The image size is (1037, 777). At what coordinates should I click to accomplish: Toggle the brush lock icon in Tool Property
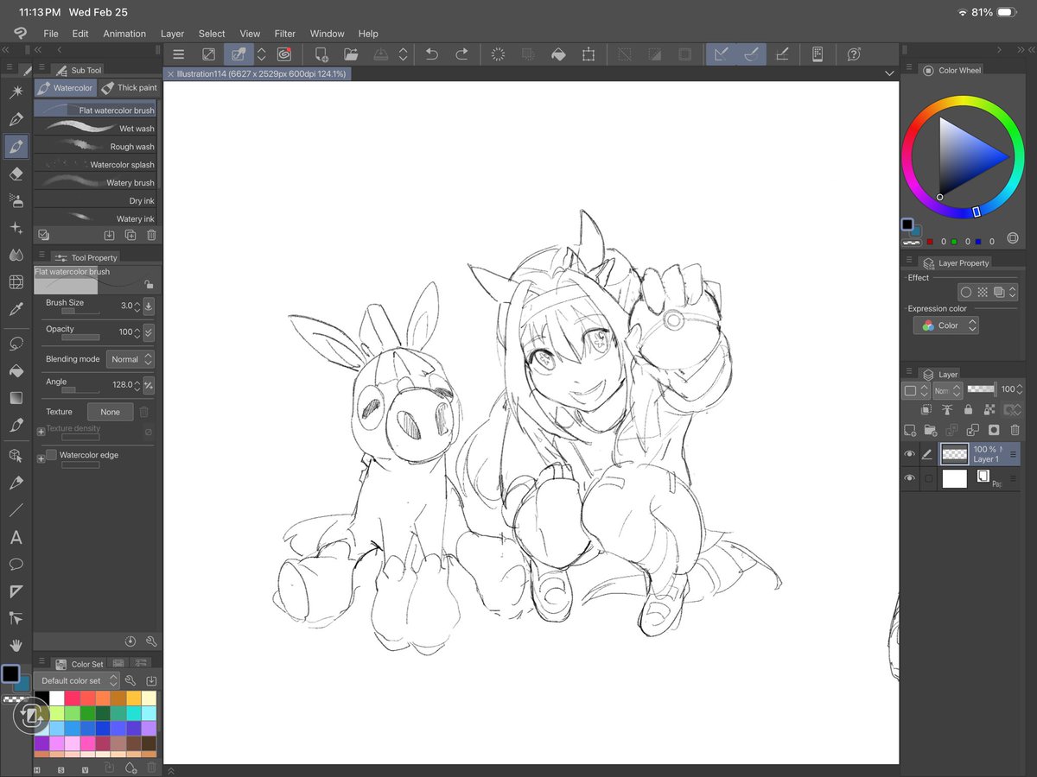(149, 283)
